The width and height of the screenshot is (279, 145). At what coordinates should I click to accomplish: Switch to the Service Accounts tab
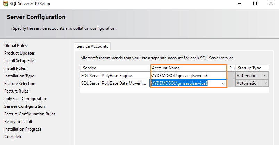point(92,46)
